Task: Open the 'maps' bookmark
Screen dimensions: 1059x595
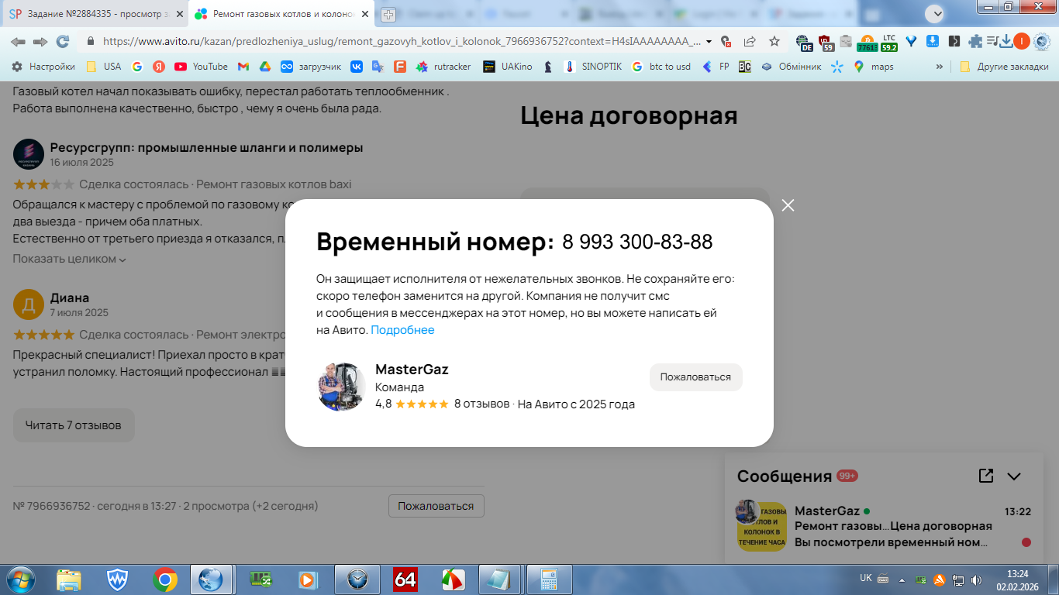Action: tap(874, 67)
